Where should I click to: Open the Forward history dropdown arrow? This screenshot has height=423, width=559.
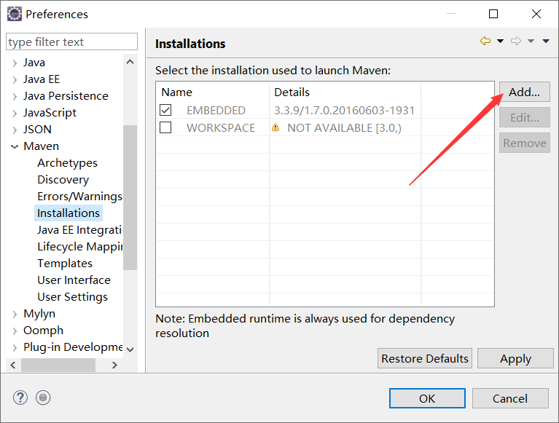point(531,41)
